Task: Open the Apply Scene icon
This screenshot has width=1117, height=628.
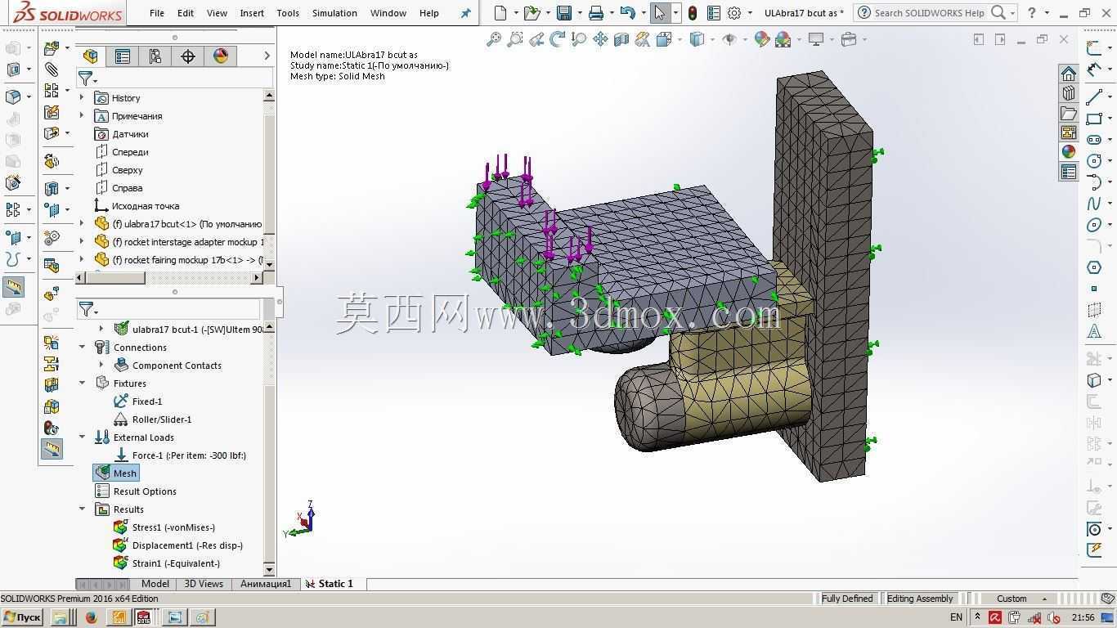Action: click(783, 39)
